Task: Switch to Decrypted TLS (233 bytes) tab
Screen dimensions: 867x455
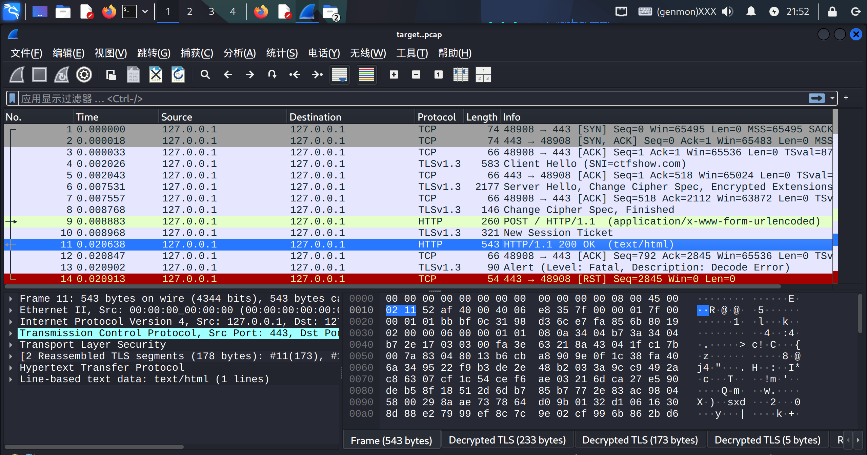Action: pos(507,440)
